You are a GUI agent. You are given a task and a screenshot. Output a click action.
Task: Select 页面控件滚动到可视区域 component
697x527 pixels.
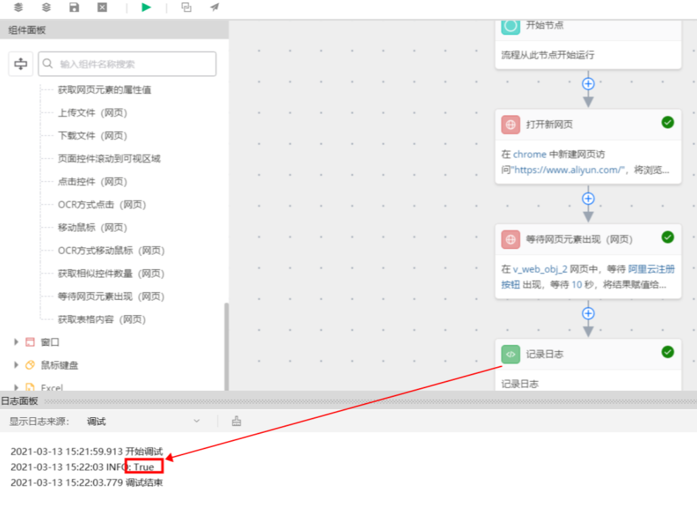(109, 159)
